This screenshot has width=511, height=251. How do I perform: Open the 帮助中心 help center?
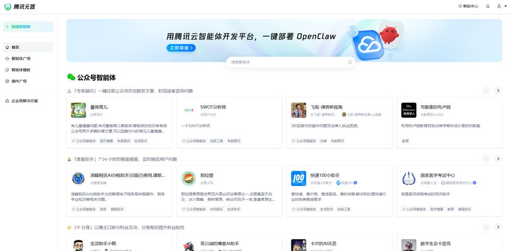468,6
